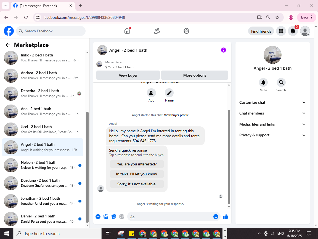This screenshot has width=318, height=239.
Task: Click Angel's large profile photo in the info panel
Action: point(272,55)
